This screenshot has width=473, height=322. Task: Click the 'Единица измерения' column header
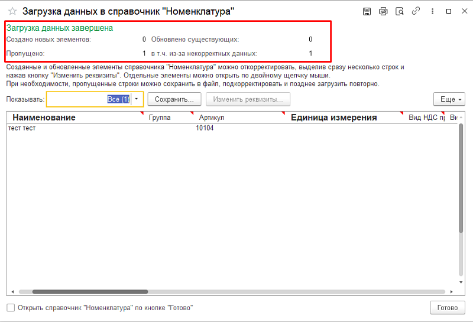click(333, 118)
